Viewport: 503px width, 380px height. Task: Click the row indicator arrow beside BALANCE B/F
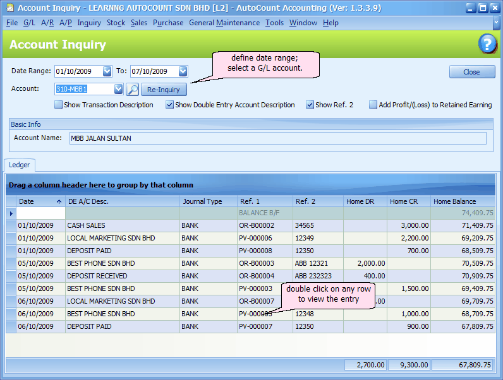coord(11,213)
